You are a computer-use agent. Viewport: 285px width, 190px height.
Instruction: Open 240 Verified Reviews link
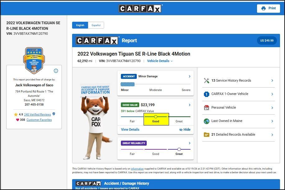click(37, 115)
